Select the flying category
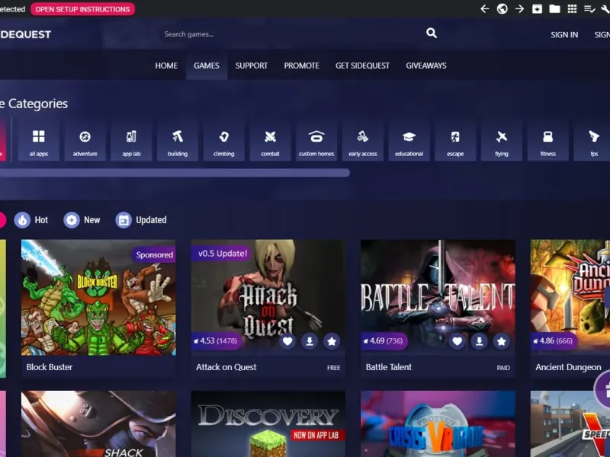610x457 pixels. [502, 140]
